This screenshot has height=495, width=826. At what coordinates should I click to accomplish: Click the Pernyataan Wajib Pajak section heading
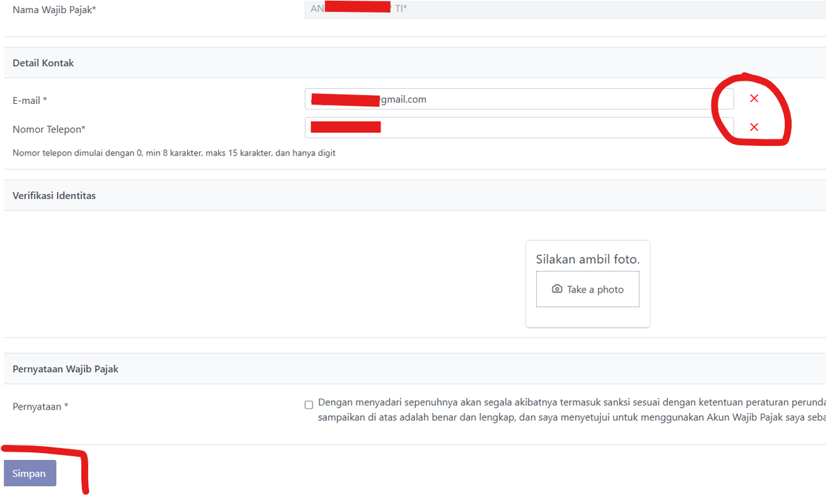pyautogui.click(x=65, y=369)
